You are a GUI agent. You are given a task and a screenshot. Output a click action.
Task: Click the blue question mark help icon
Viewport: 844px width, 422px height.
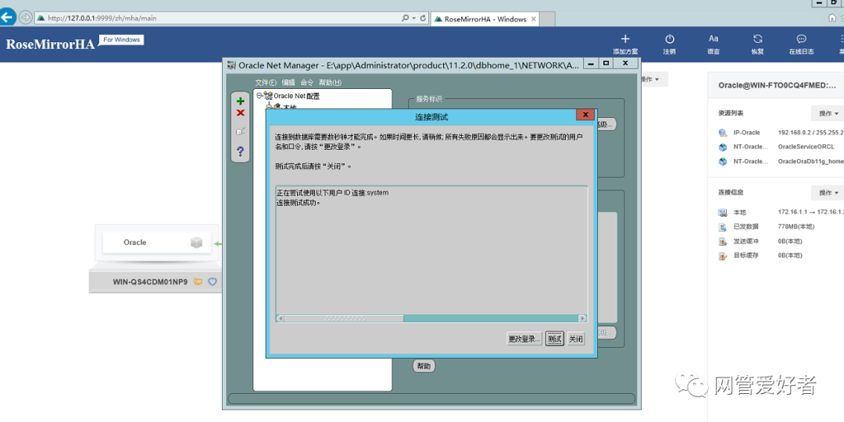click(240, 151)
